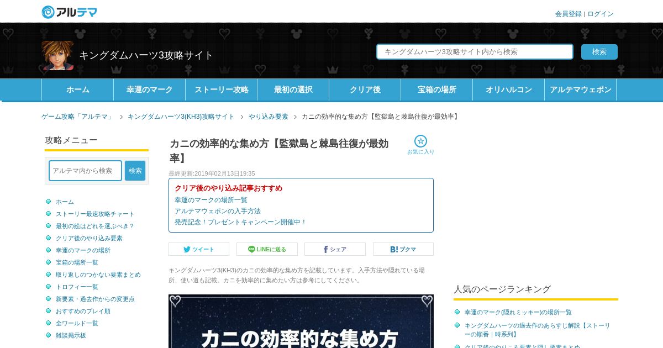Open sidebar 最初の絵はどれを選ぶべき？ link
This screenshot has height=348, width=663.
point(95,226)
